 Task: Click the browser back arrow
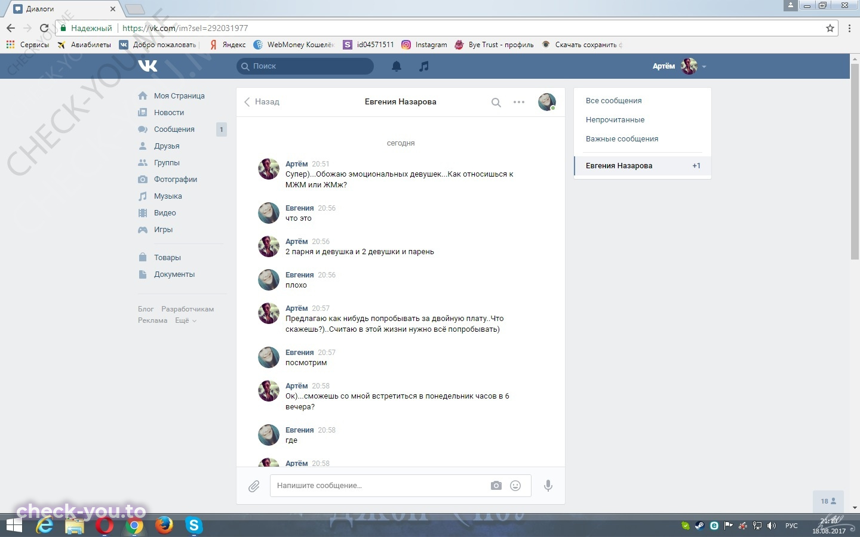(11, 28)
